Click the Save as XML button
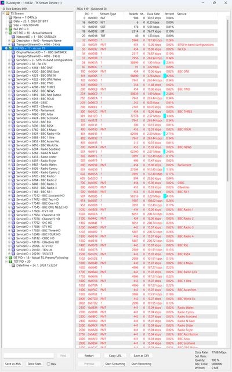 coord(13,364)
